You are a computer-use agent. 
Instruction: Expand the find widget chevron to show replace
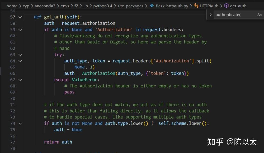coord(210,15)
